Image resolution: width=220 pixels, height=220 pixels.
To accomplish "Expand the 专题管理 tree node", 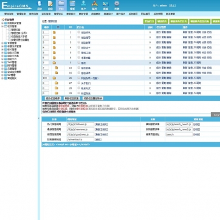I will pos(2,43).
